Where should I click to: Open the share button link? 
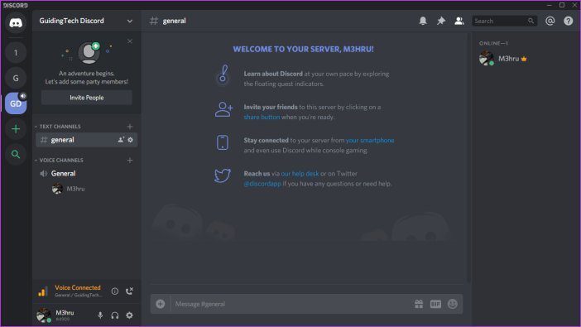click(x=262, y=117)
